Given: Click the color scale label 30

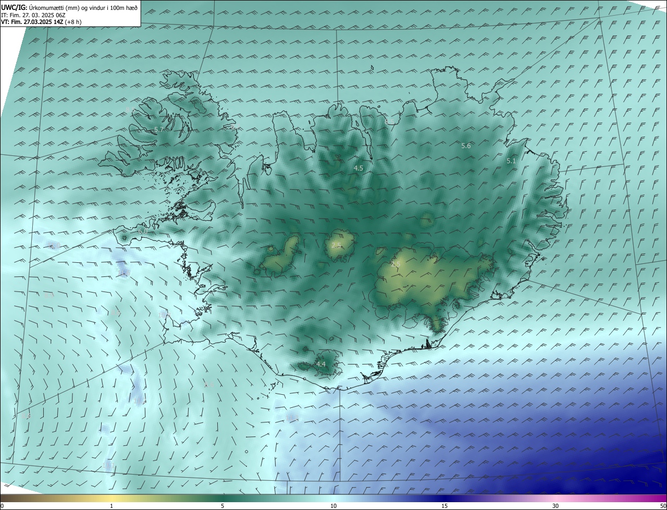Looking at the screenshot, I should coord(555,506).
